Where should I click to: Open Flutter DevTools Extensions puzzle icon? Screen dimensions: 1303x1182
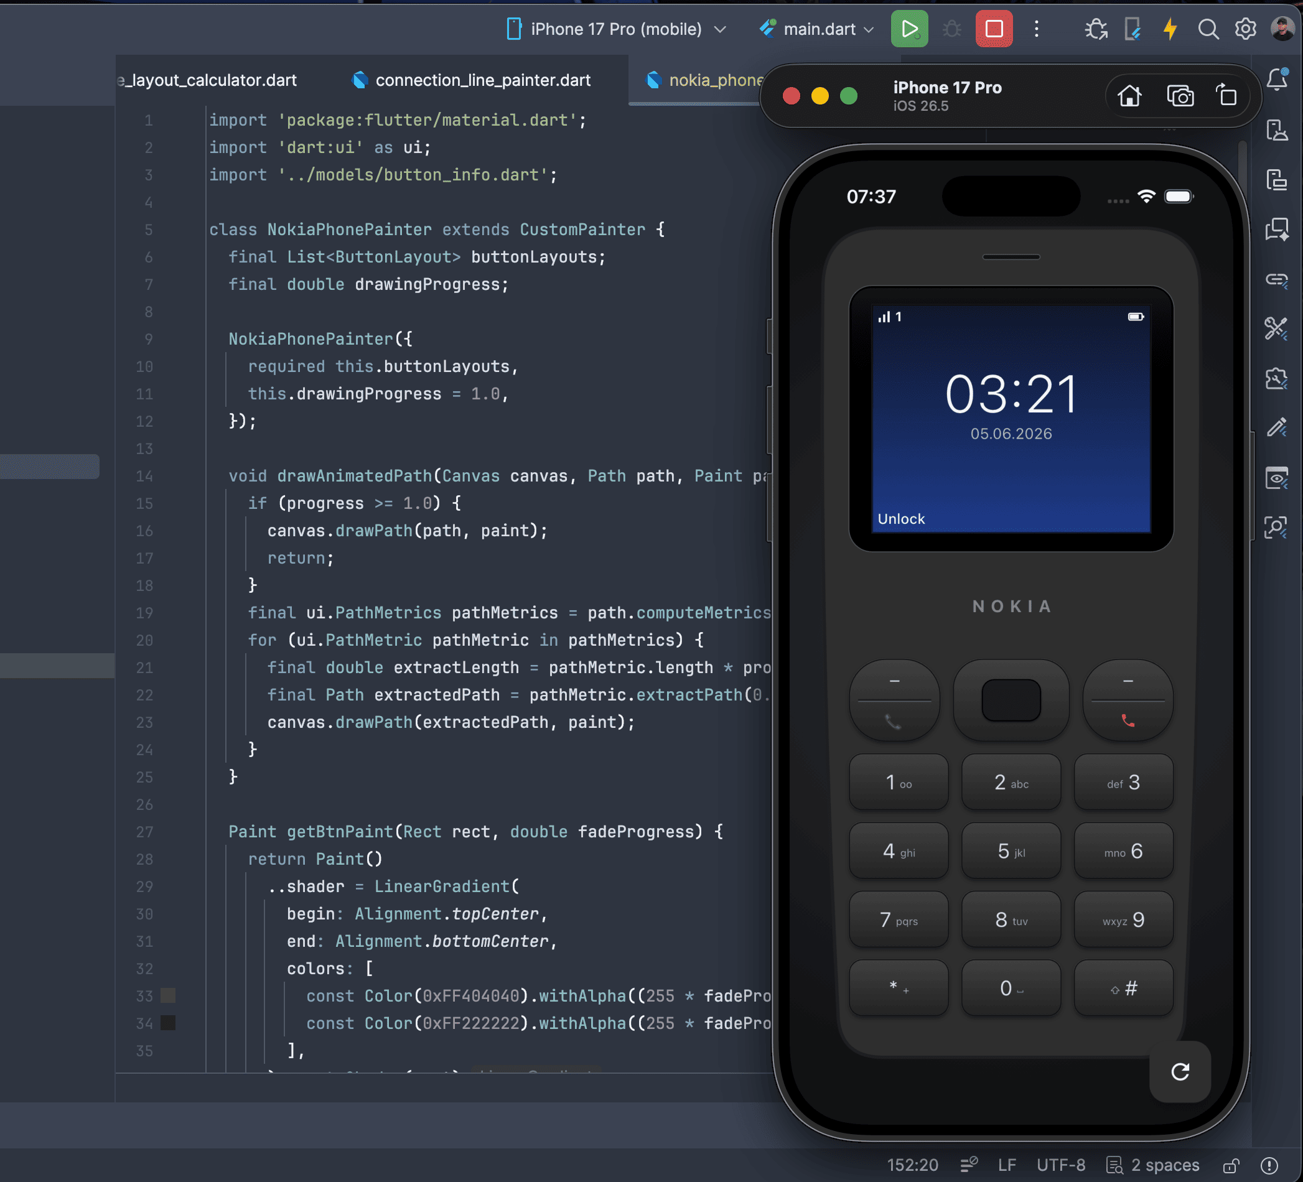point(1277,378)
